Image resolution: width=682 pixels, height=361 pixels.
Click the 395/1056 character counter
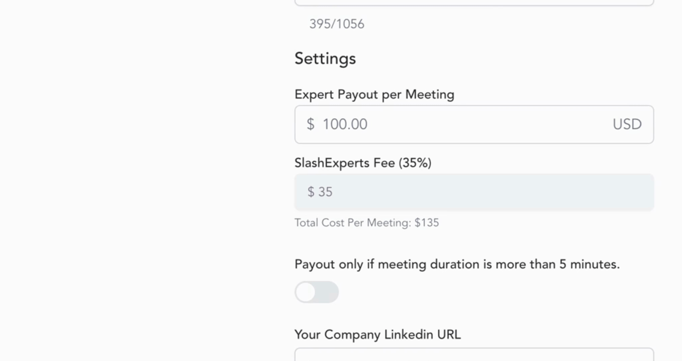click(337, 24)
